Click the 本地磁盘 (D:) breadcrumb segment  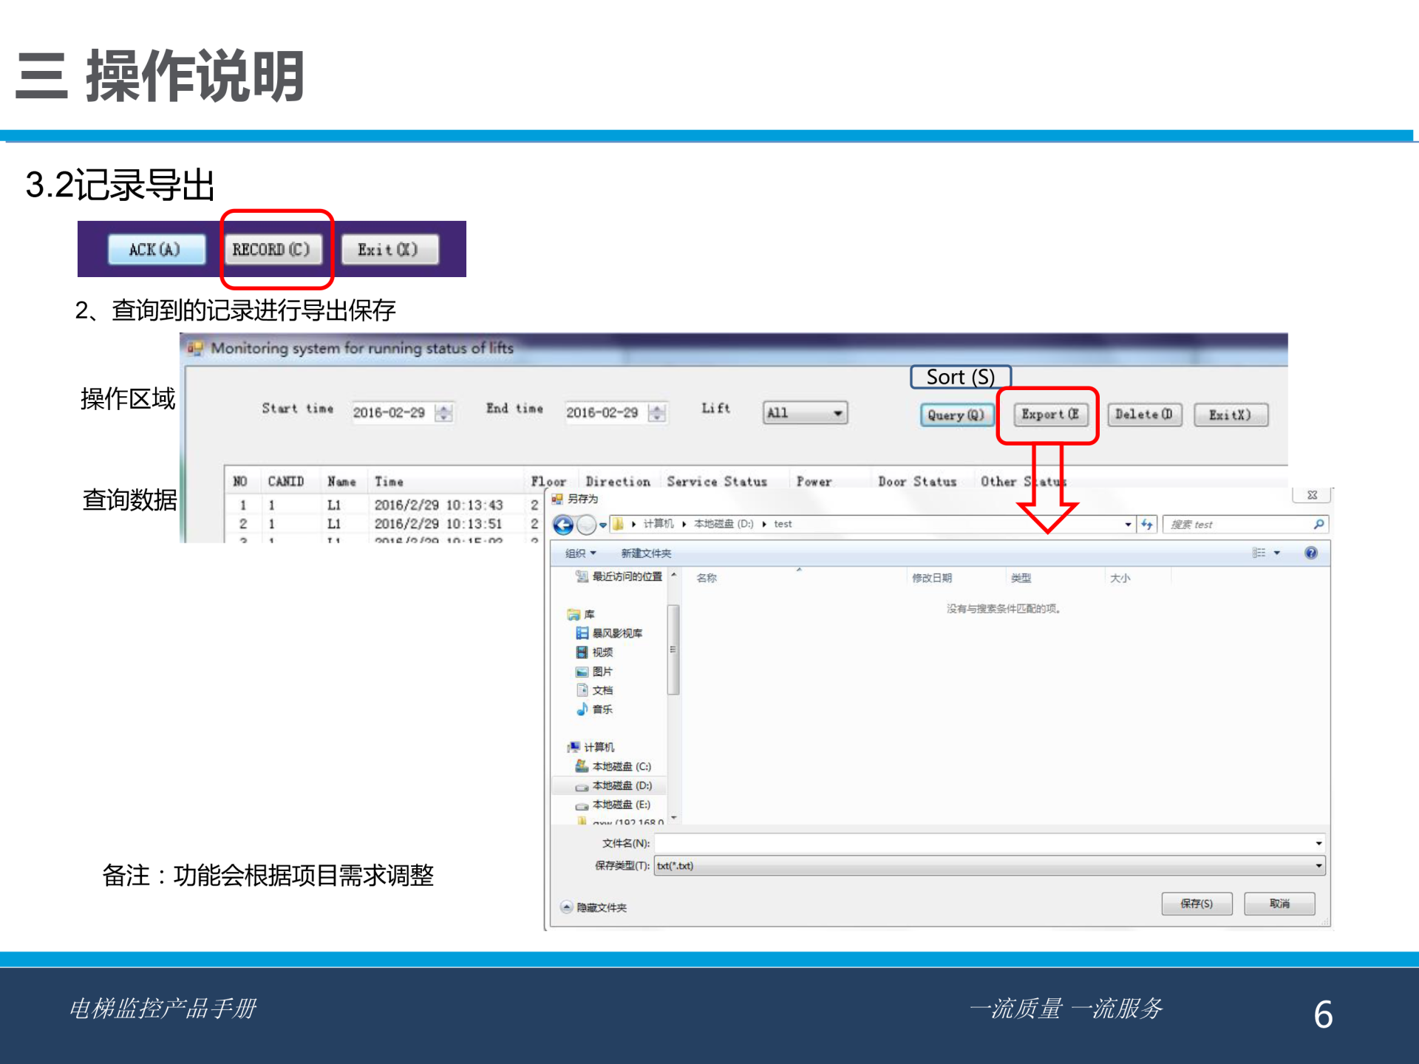(724, 524)
